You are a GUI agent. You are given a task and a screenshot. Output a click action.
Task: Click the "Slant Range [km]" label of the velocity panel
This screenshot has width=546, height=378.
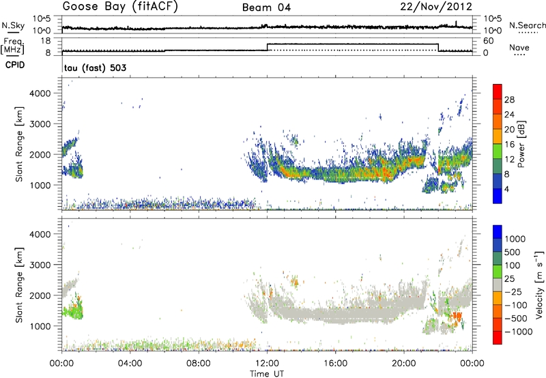[x=19, y=285]
